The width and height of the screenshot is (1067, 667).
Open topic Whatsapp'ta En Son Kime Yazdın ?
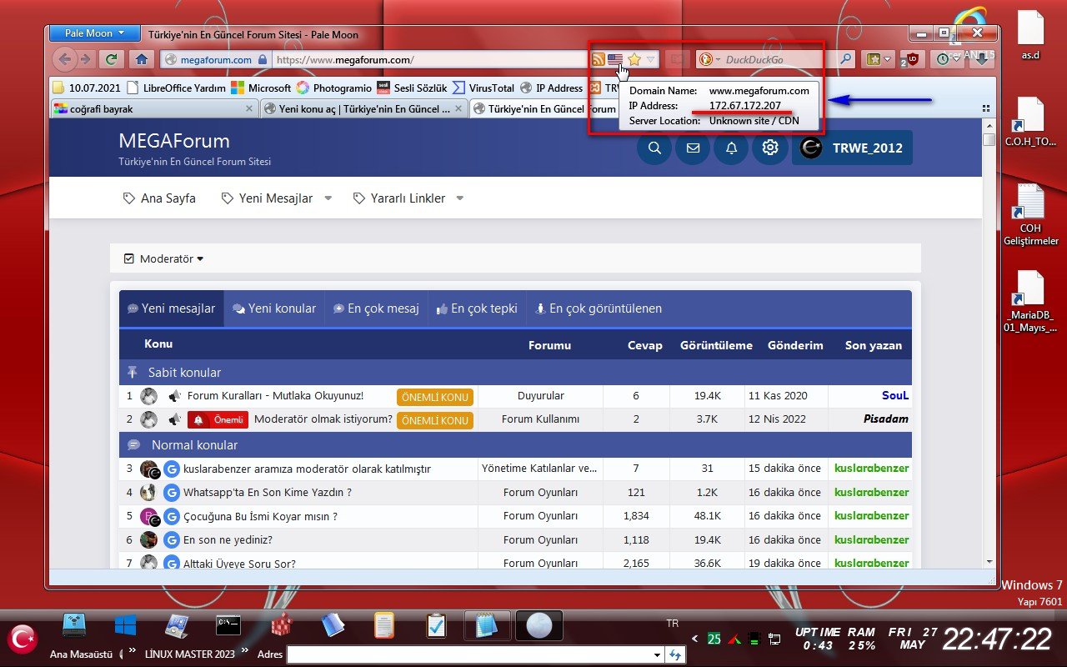coord(268,493)
